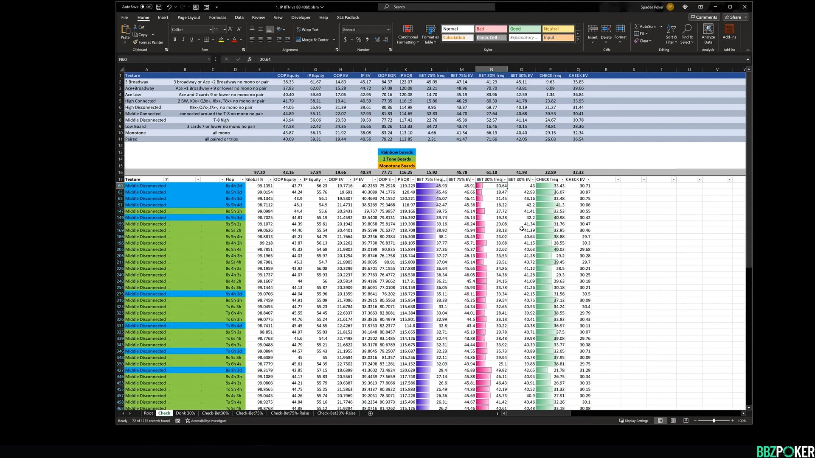The width and height of the screenshot is (815, 458).
Task: Select the Format Painter
Action: coord(148,42)
